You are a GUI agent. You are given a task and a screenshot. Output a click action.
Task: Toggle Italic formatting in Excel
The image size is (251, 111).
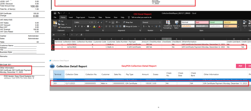tap(78, 26)
